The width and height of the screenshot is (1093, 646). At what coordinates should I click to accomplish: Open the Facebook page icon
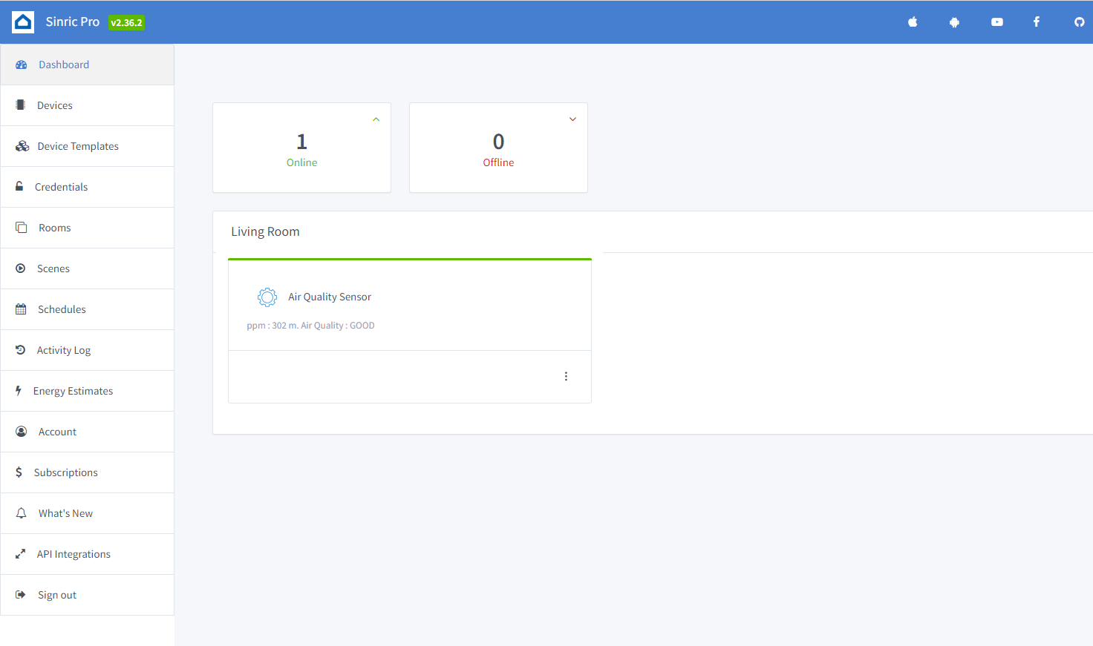[x=1037, y=22]
